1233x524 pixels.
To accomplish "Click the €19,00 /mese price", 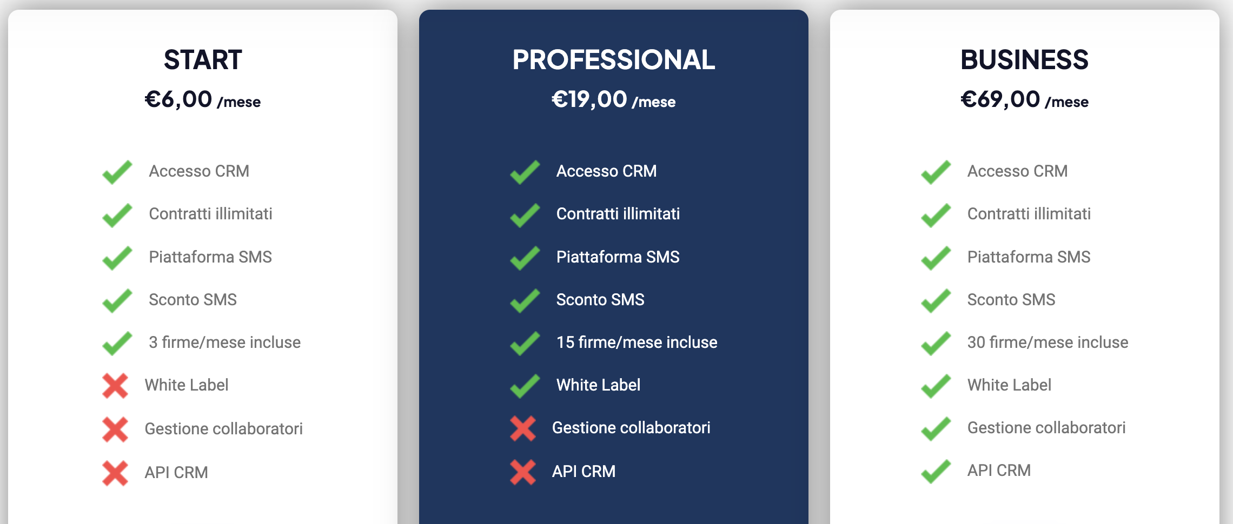I will tap(613, 100).
